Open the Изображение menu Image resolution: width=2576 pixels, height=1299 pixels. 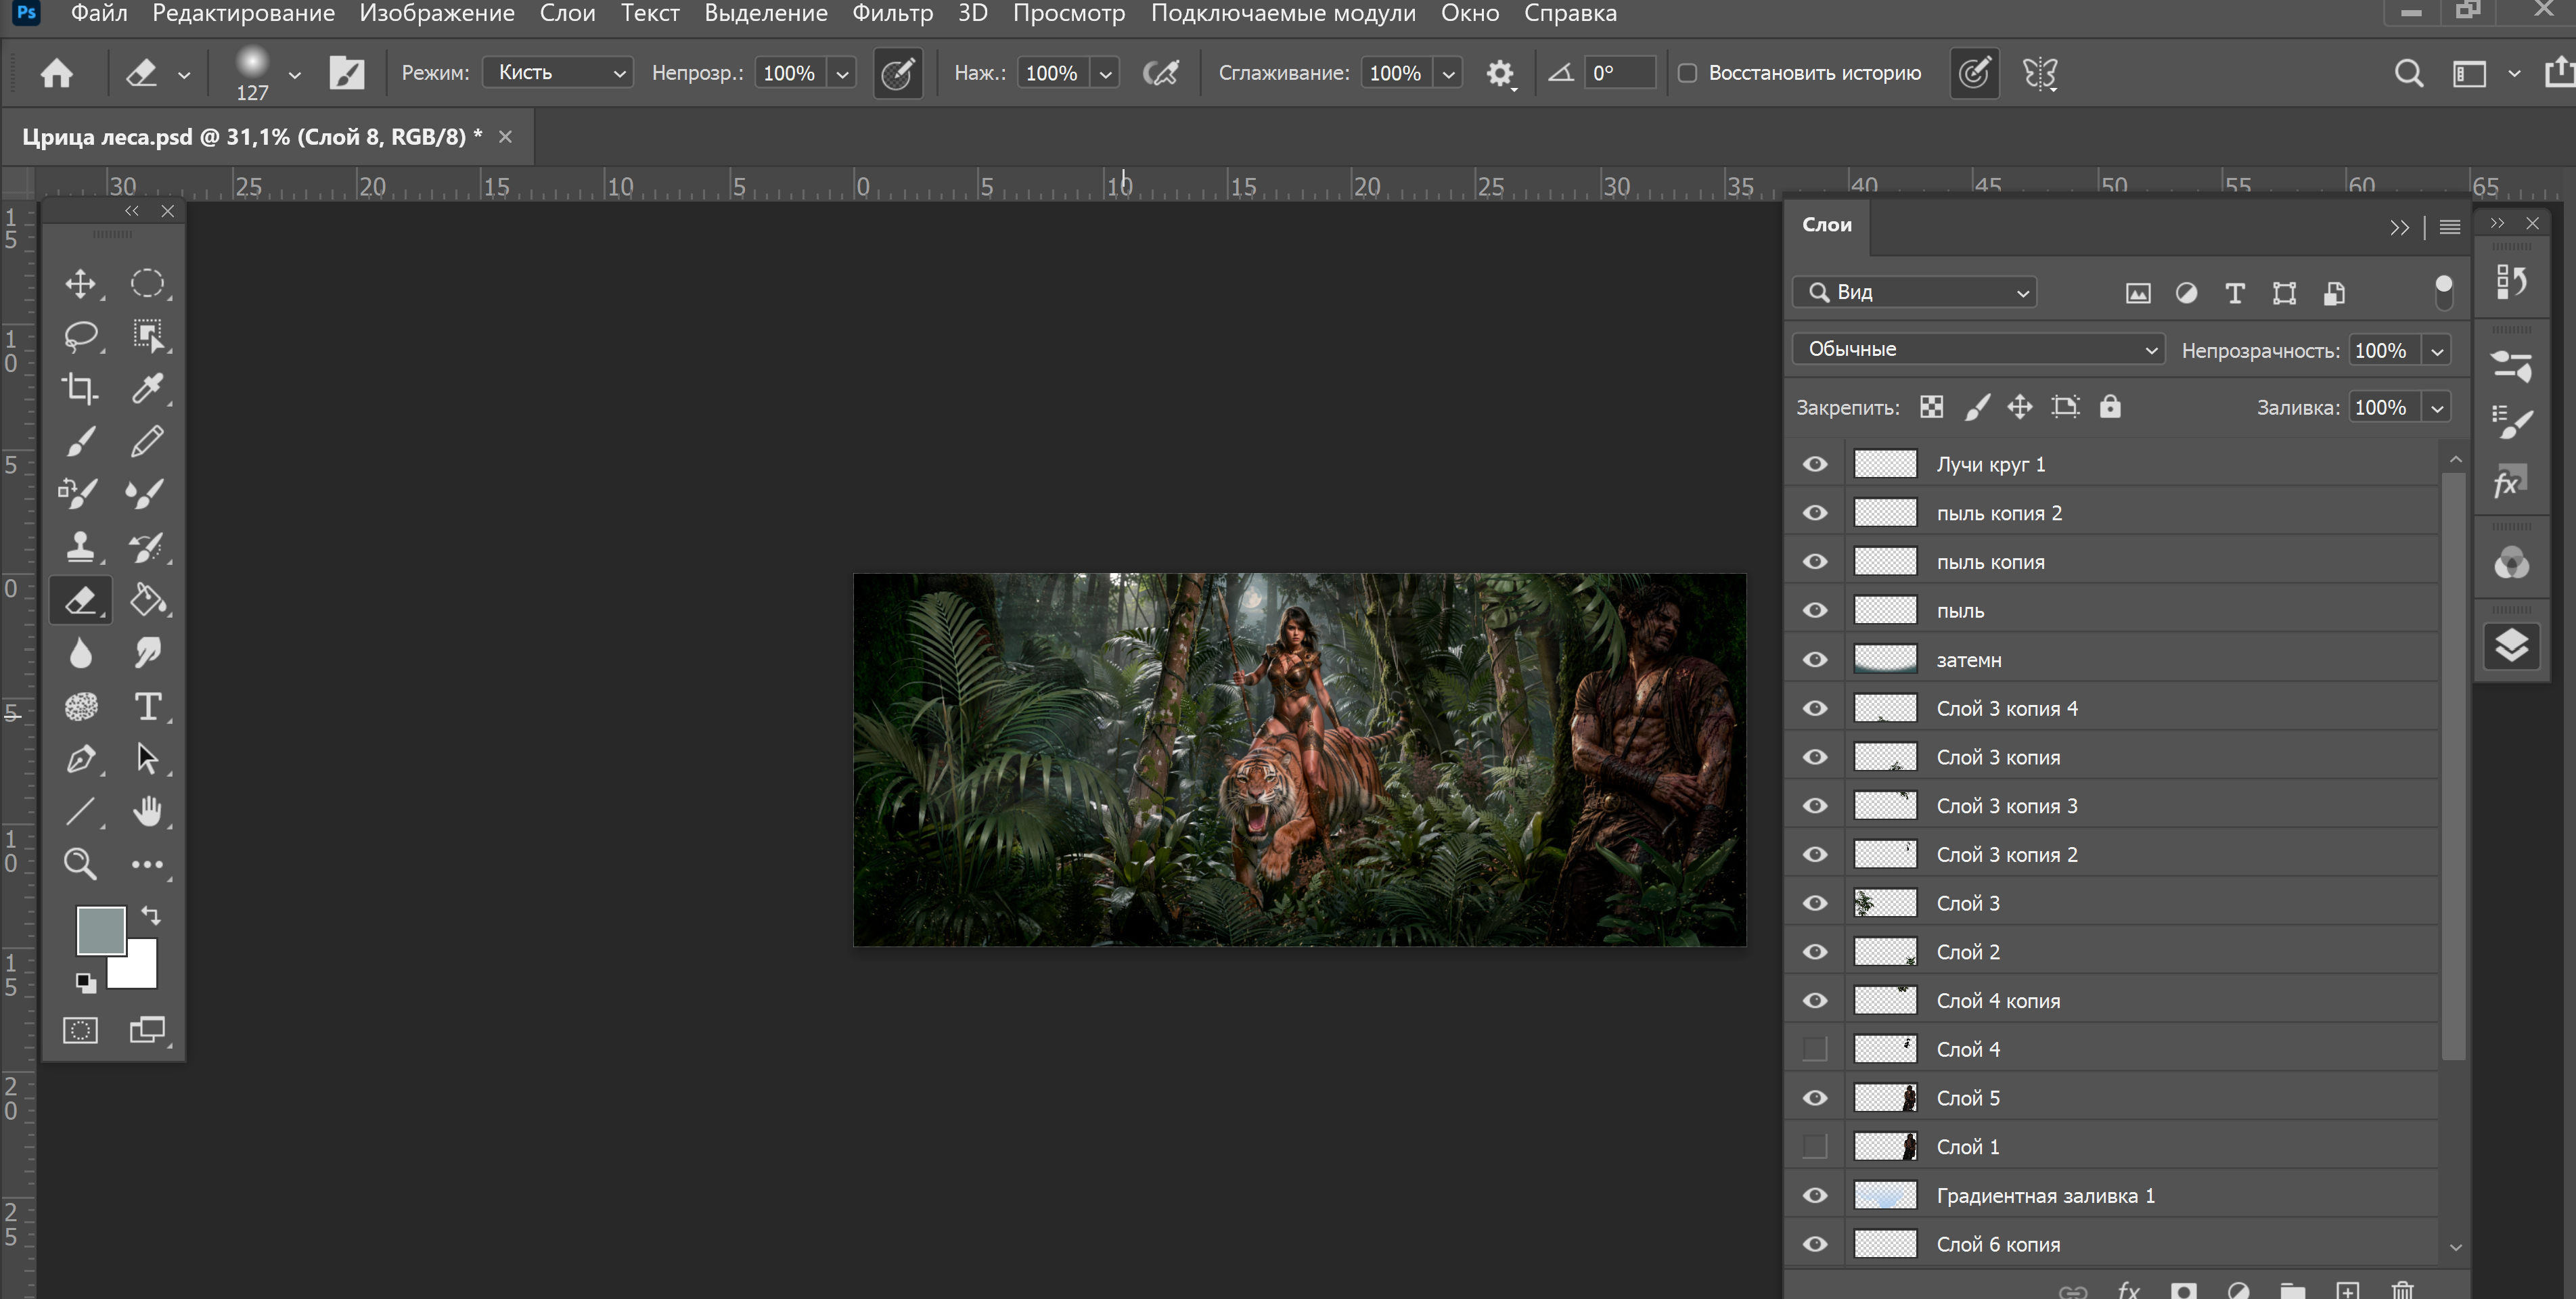tap(437, 13)
